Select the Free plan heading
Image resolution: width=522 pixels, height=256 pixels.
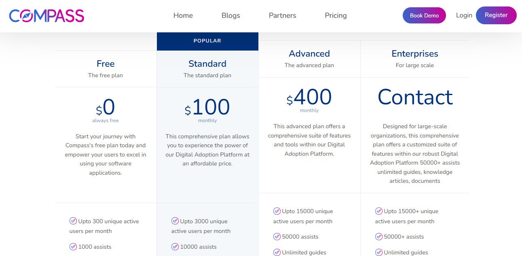click(105, 63)
